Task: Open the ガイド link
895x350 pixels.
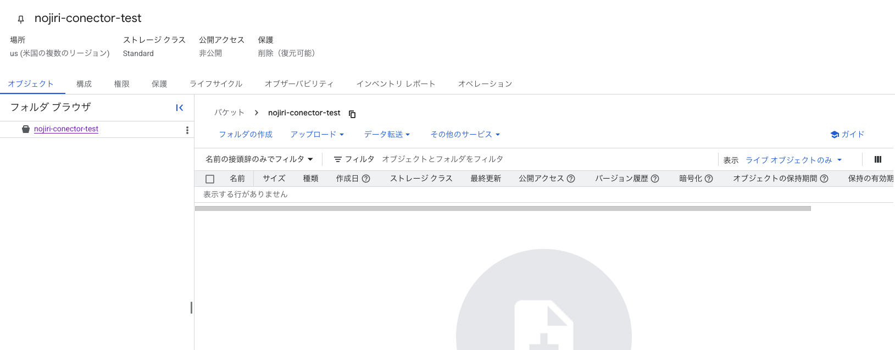Action: (847, 135)
